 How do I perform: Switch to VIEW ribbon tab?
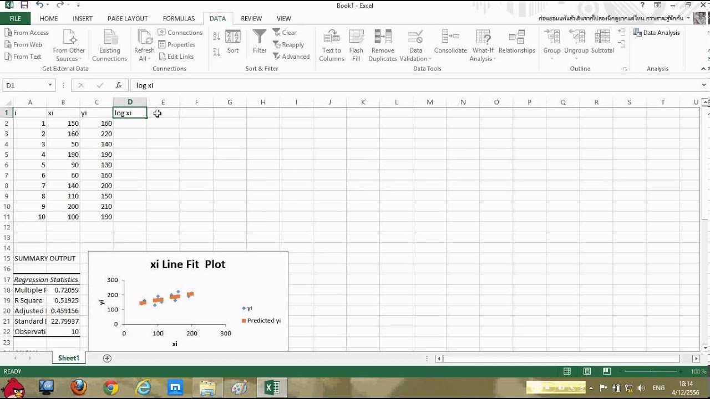pyautogui.click(x=283, y=18)
